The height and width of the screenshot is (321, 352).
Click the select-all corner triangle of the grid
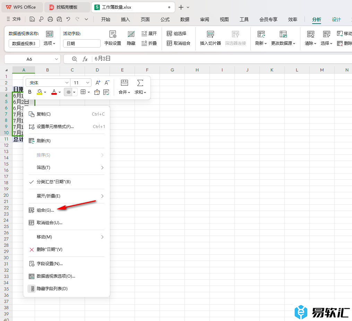pyautogui.click(x=6, y=70)
